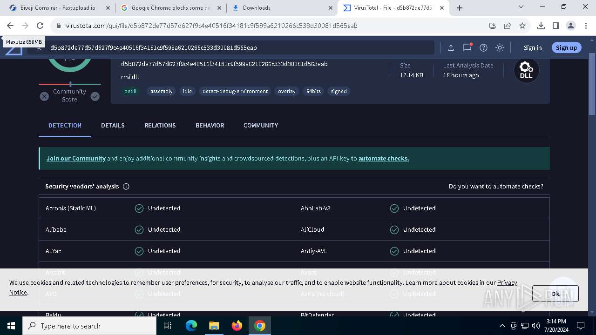The height and width of the screenshot is (335, 596).
Task: Open the Chrome profile avatar
Action: click(x=570, y=26)
